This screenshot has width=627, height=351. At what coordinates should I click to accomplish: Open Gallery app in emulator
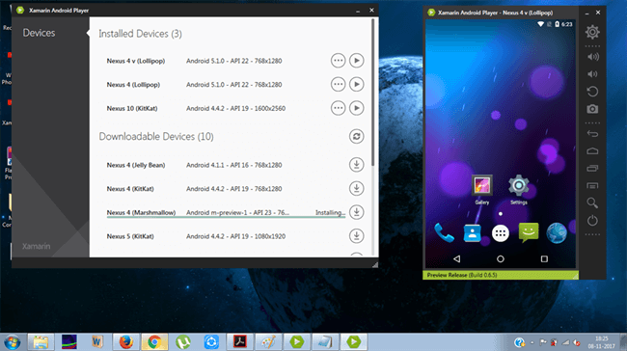(482, 190)
